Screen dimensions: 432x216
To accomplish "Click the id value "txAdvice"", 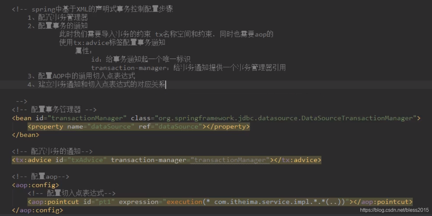I will point(87,160).
